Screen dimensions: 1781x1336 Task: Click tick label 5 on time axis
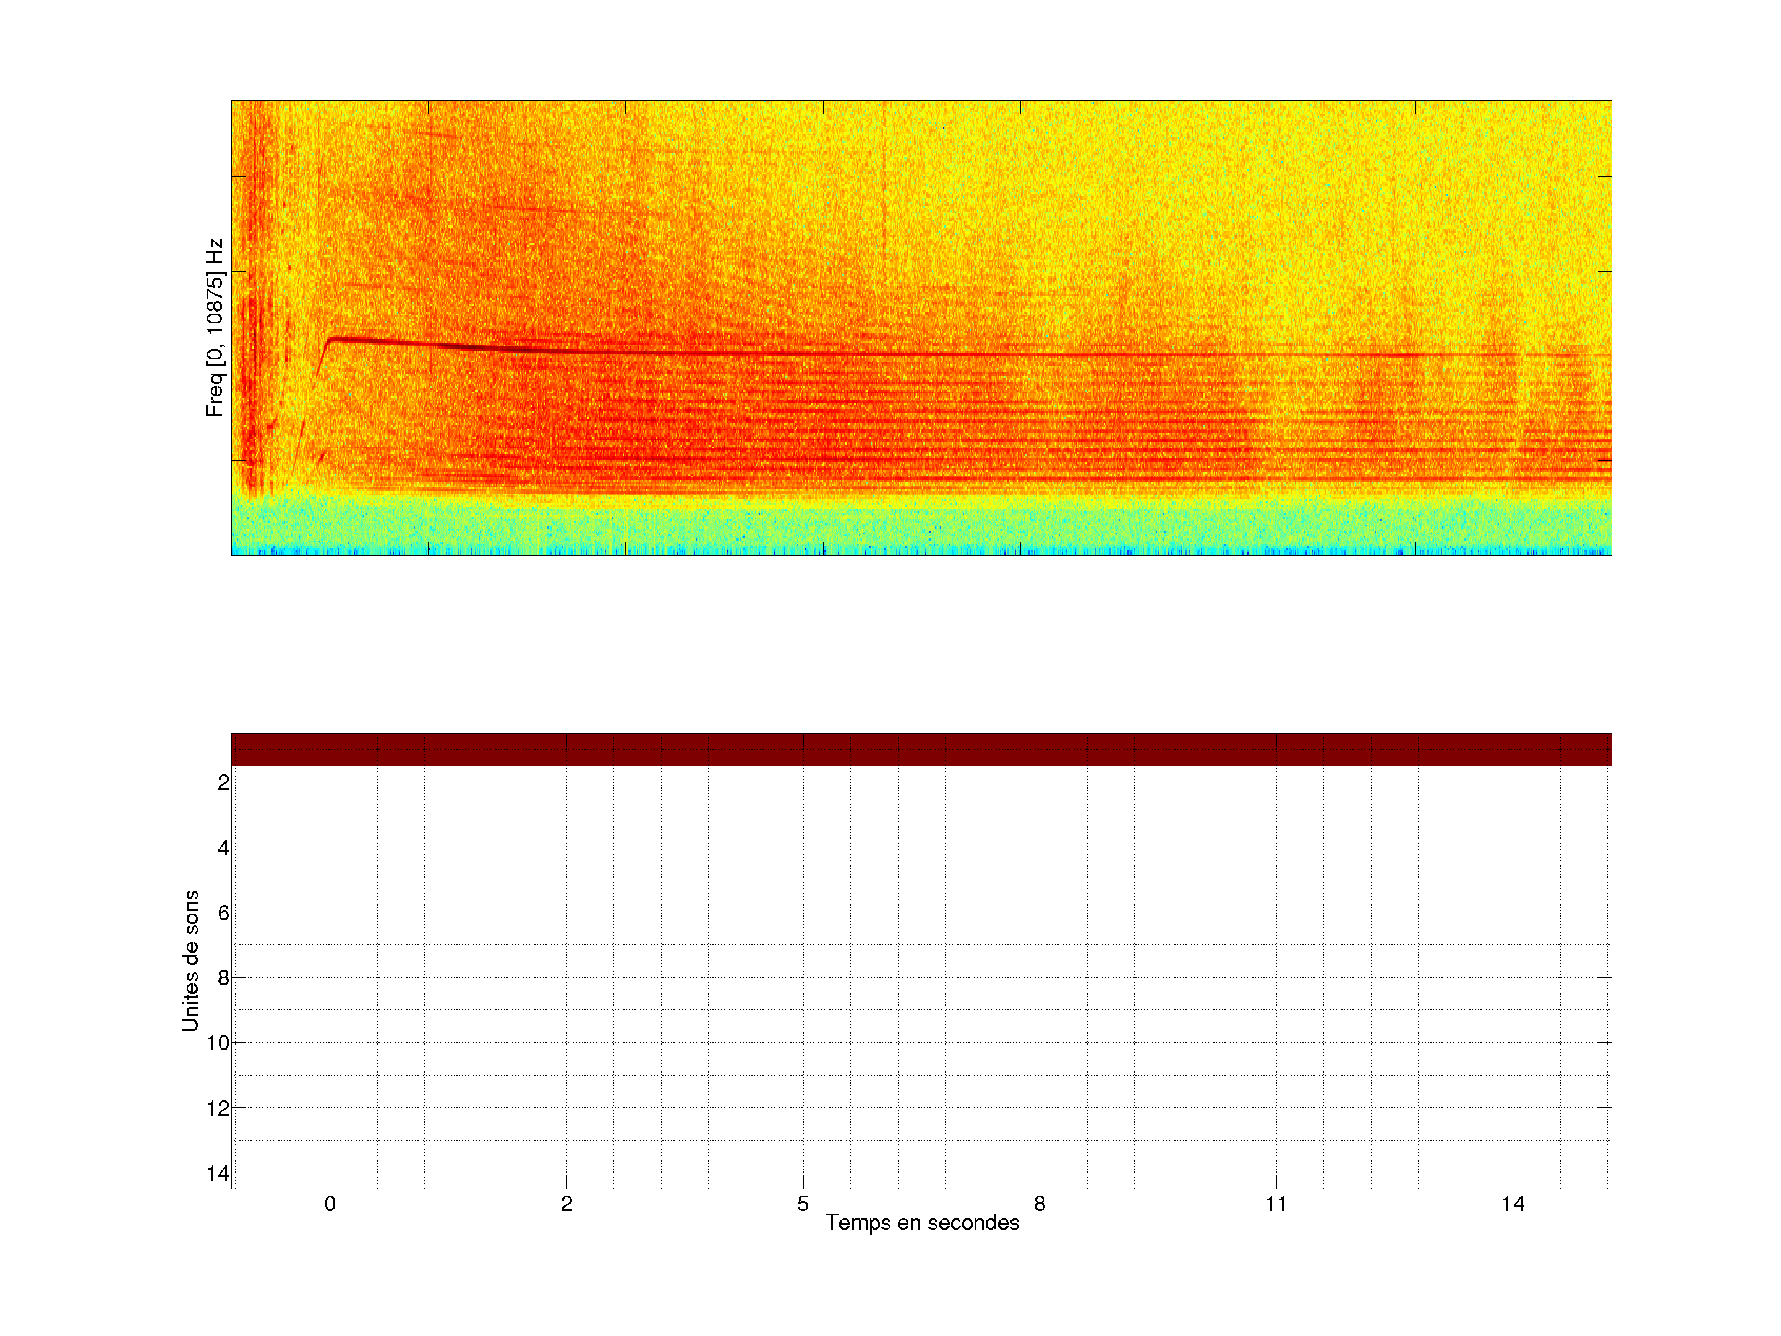[x=803, y=1204]
